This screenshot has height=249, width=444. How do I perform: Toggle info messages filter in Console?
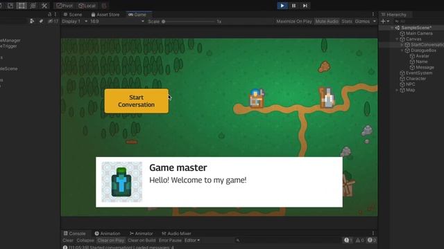pyautogui.click(x=348, y=240)
